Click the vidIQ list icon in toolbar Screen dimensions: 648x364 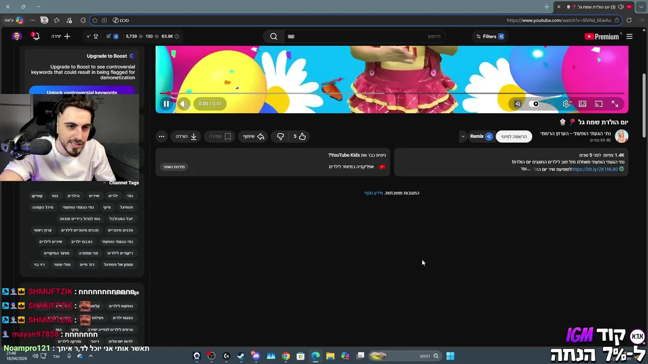[108, 36]
